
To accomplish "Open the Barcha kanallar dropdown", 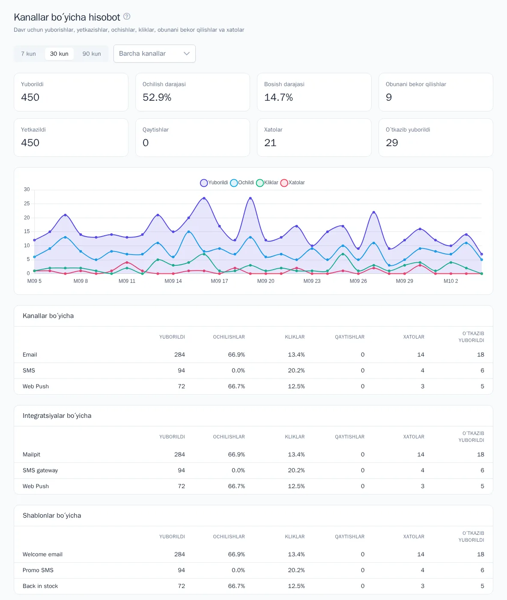I will coord(155,54).
